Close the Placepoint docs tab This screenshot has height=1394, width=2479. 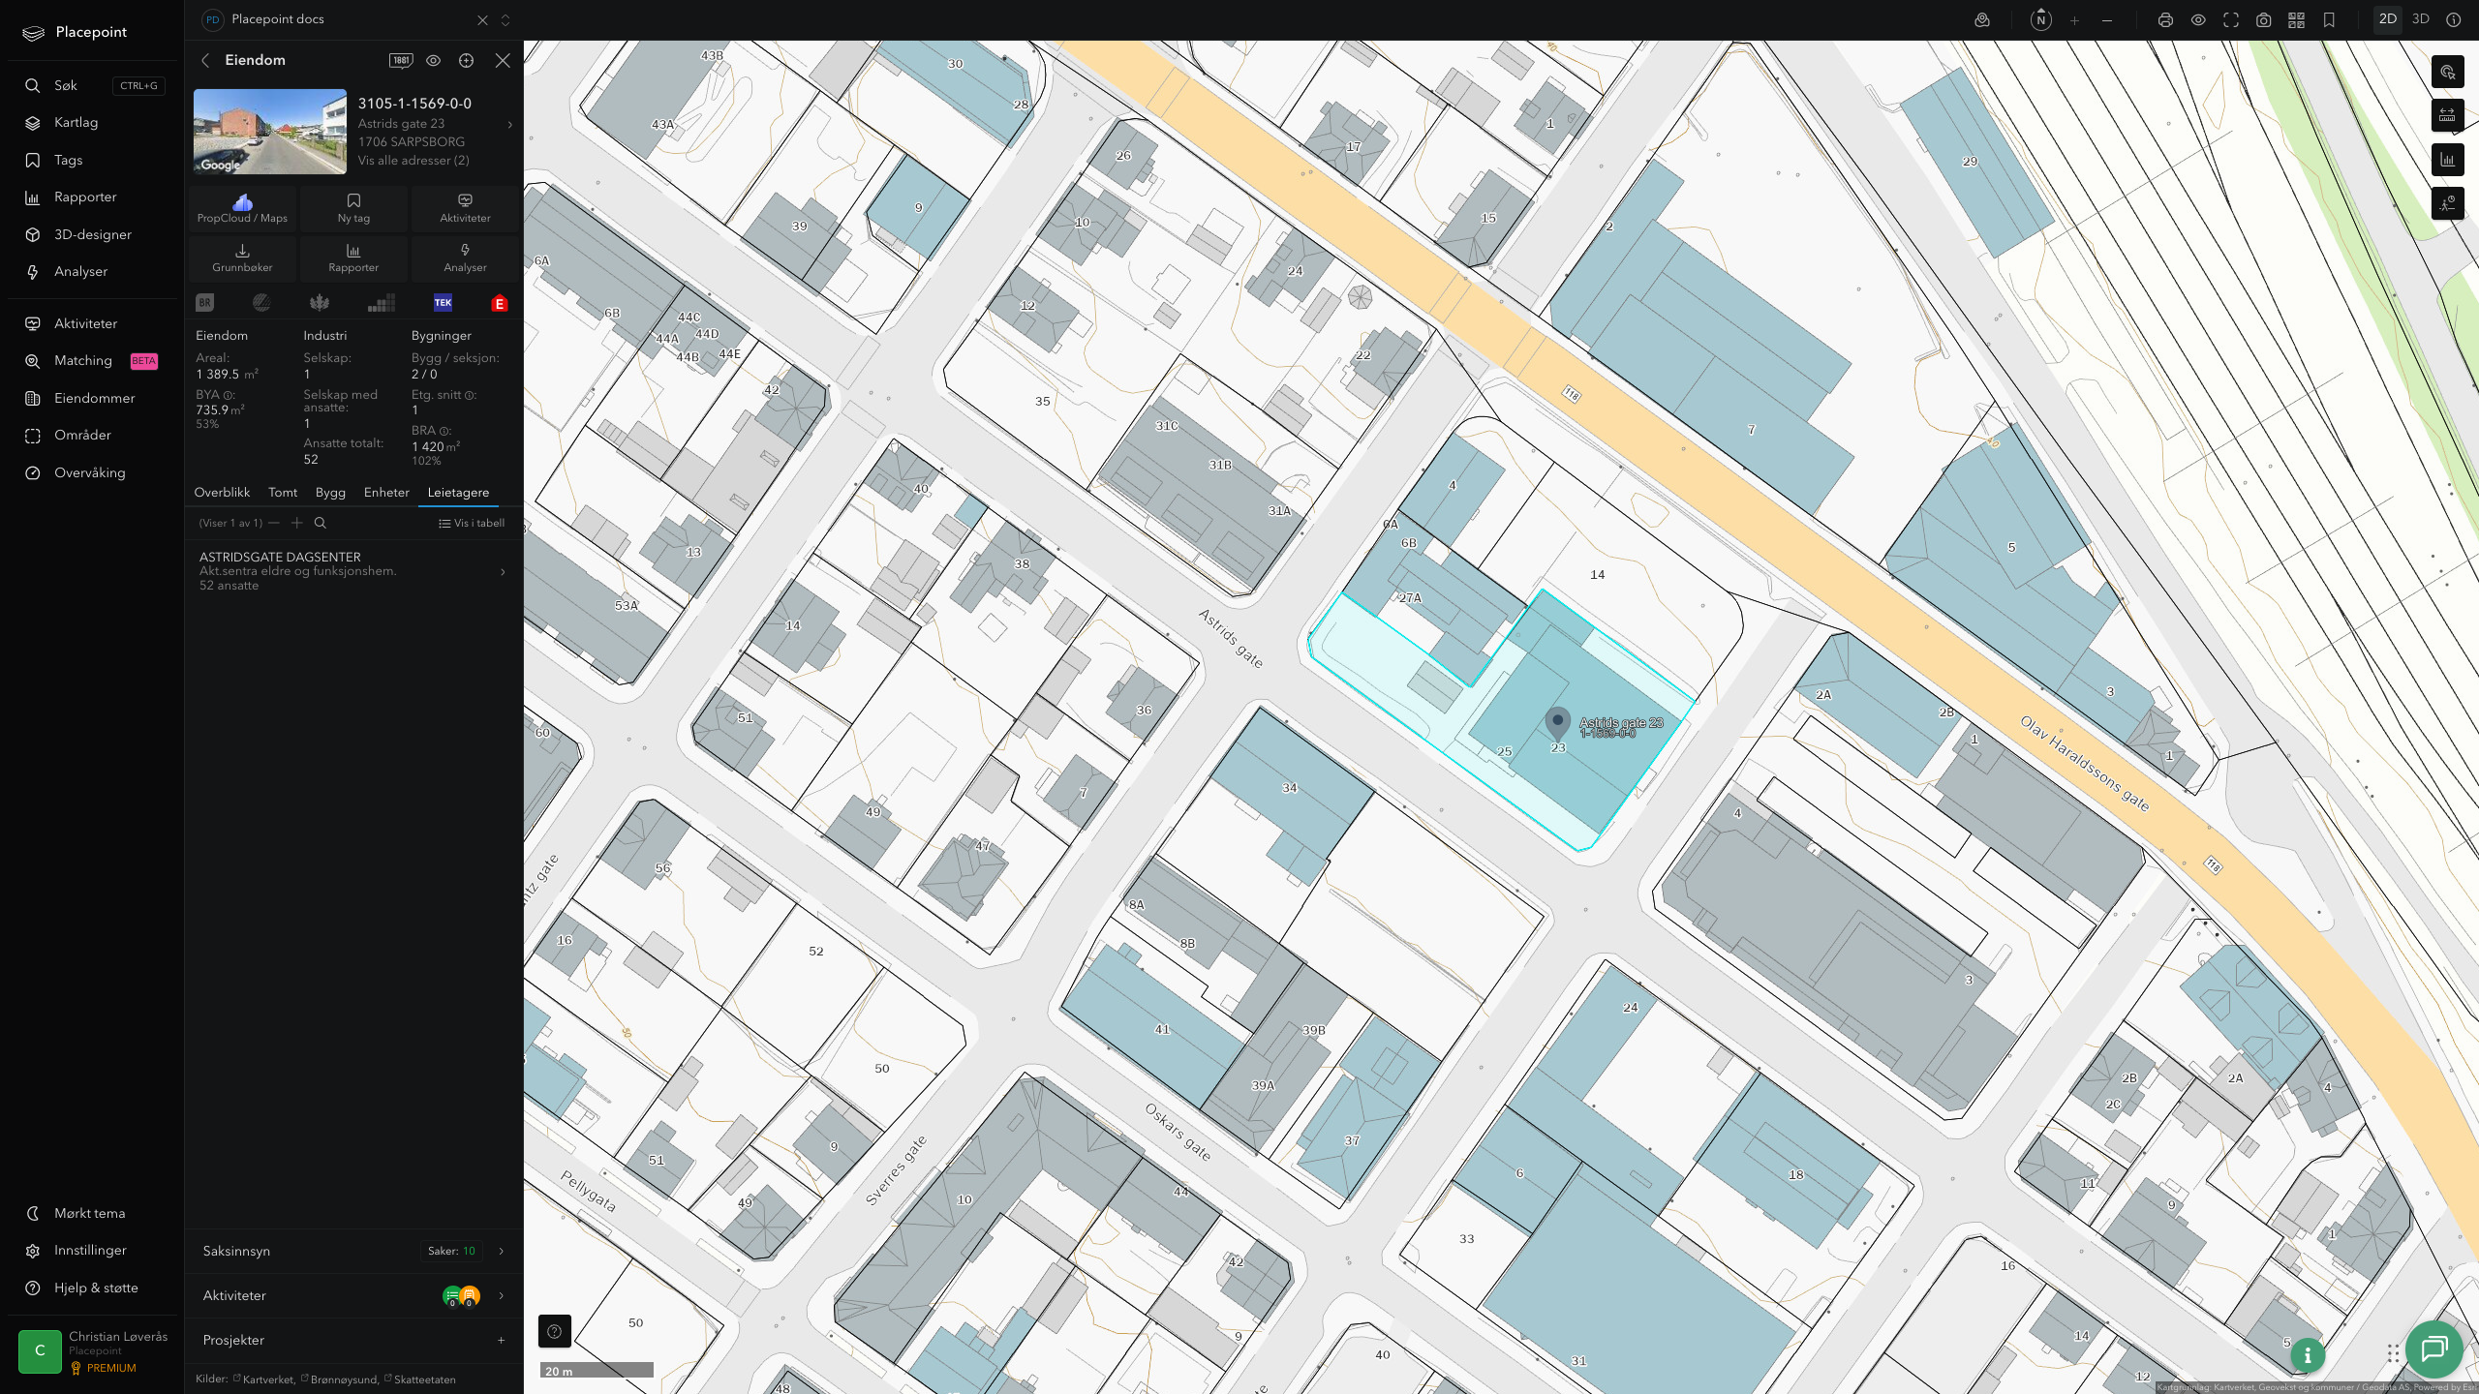click(482, 19)
